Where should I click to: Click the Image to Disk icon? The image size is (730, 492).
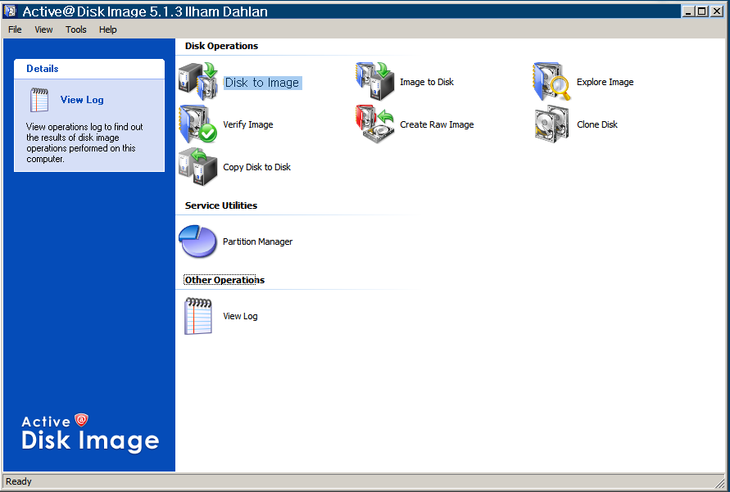click(x=375, y=81)
